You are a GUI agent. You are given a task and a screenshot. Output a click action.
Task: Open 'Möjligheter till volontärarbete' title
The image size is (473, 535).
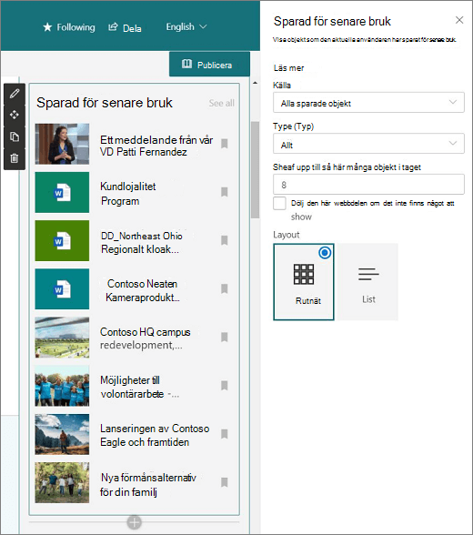[x=139, y=387]
